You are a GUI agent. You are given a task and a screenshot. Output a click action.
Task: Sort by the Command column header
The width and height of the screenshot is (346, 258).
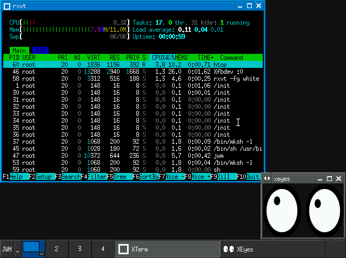tap(232, 58)
